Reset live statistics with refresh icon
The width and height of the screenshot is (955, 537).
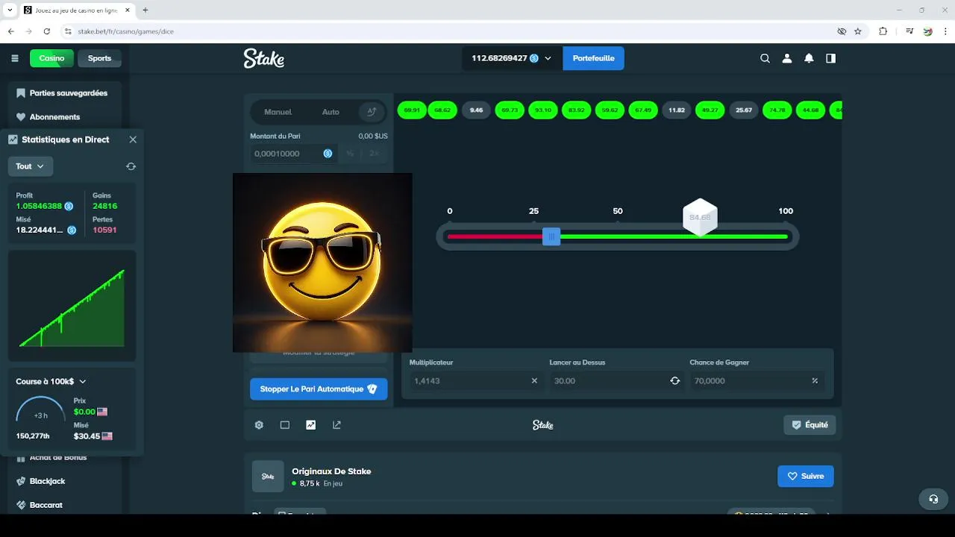pos(131,166)
